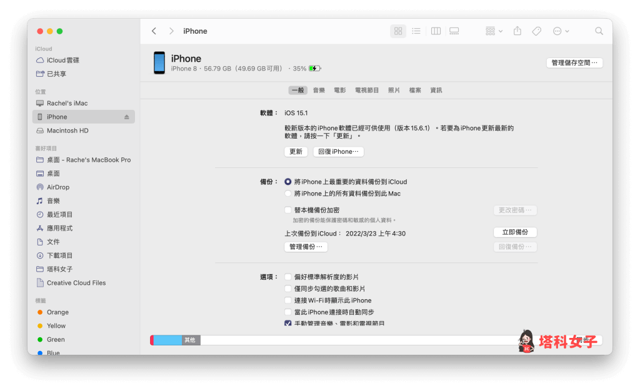
Task: Click 回復 iPhone button
Action: (338, 152)
